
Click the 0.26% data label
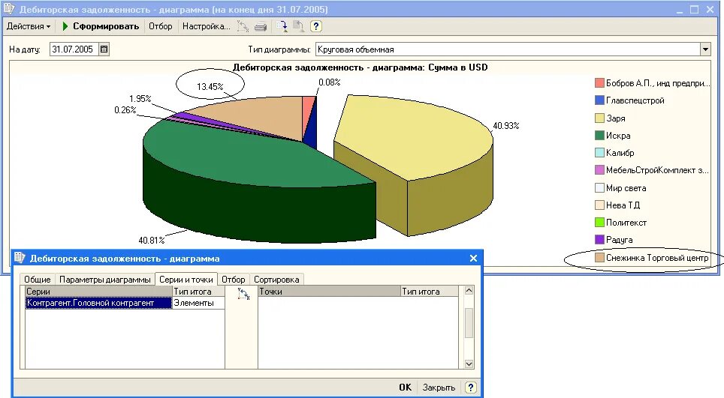click(x=125, y=109)
